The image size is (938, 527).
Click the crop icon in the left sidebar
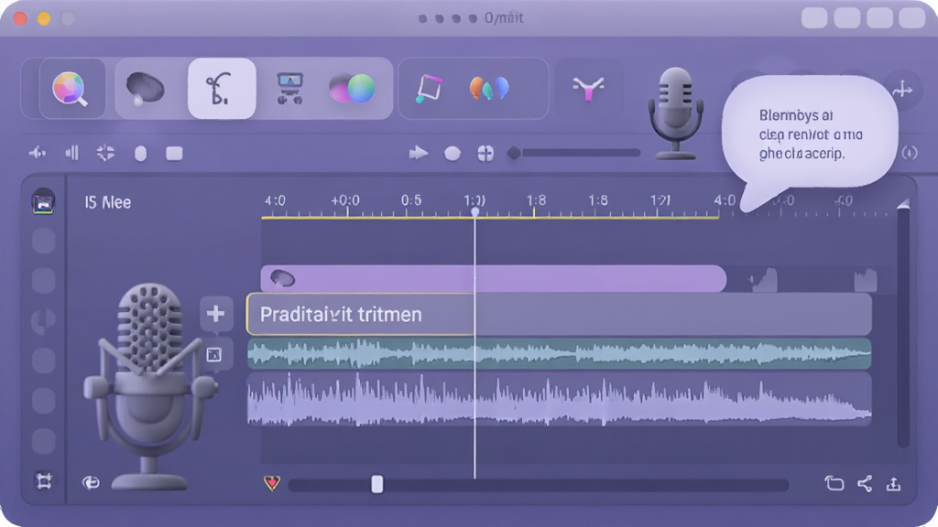[44, 481]
